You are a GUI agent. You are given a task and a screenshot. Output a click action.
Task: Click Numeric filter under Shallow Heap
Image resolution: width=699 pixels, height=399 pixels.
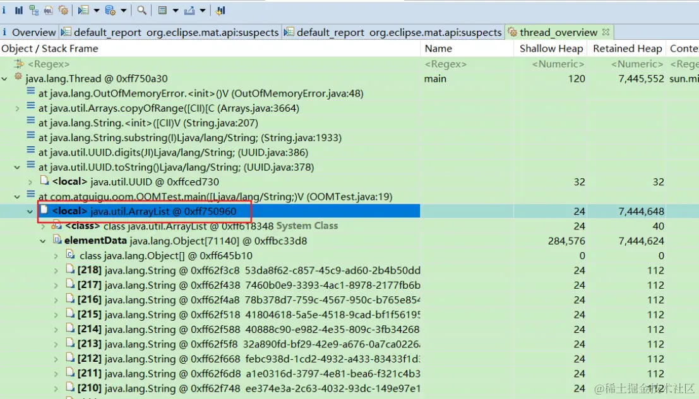(x=558, y=64)
